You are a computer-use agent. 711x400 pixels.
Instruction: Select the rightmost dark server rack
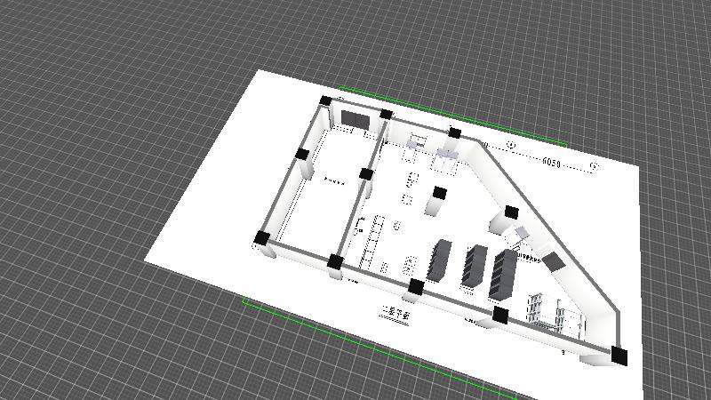coord(504,273)
